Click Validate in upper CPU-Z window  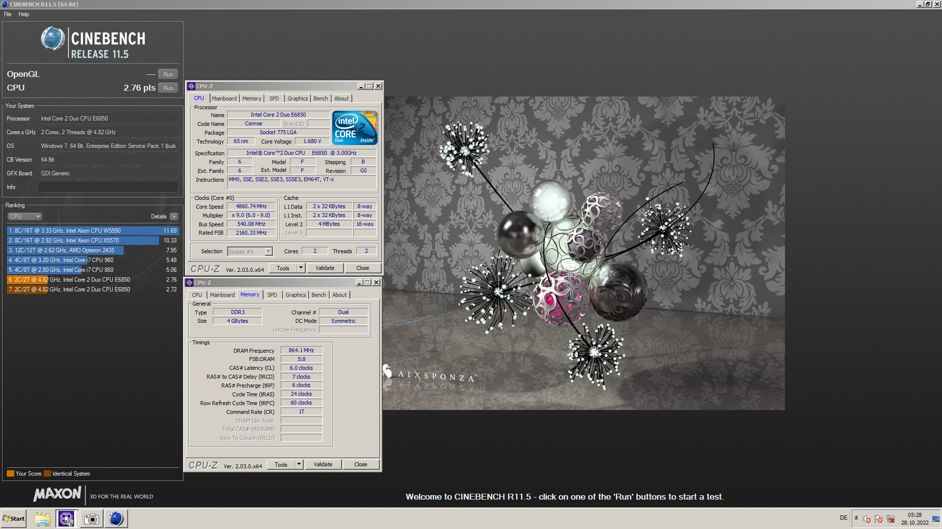(325, 268)
